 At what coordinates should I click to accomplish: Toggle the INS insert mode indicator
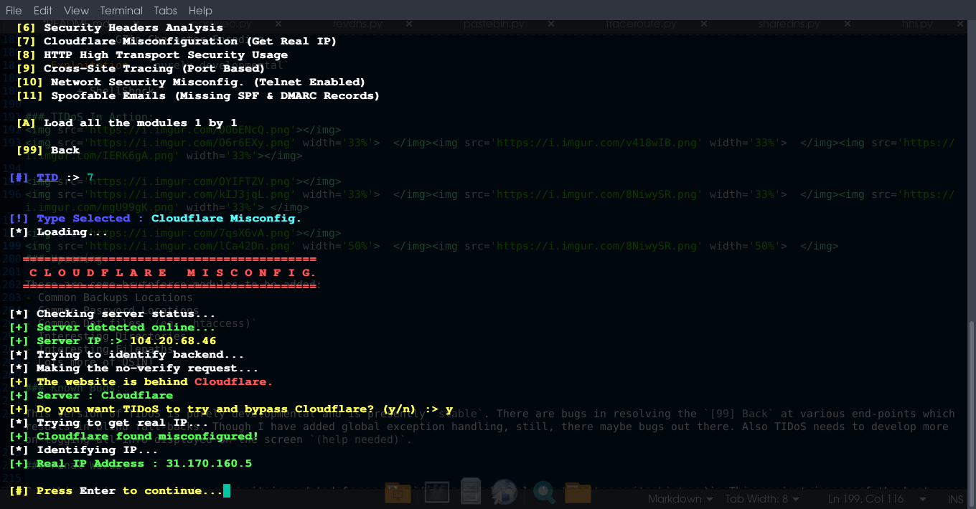[955, 498]
